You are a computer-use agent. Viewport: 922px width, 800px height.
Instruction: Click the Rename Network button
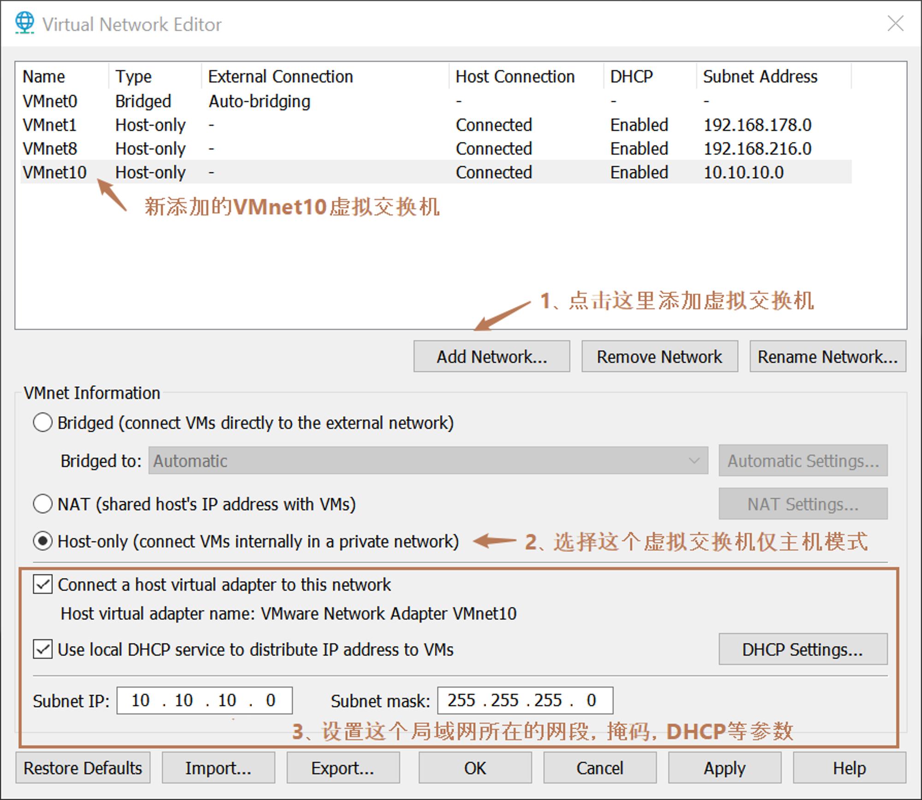[x=827, y=356]
